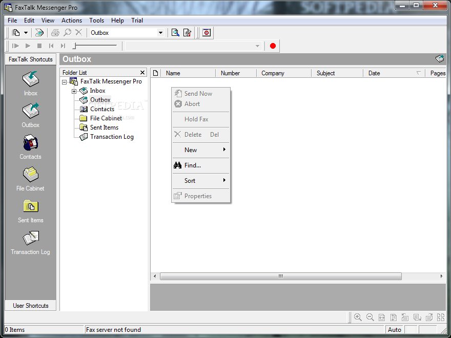Image resolution: width=451 pixels, height=338 pixels.
Task: Close the Folder List pane
Action: [142, 72]
